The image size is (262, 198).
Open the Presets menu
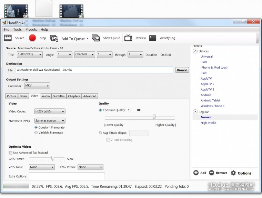tap(31, 30)
